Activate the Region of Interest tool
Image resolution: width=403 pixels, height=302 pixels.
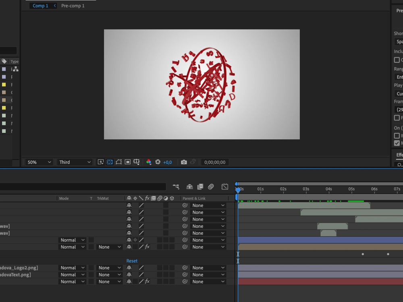click(x=128, y=162)
